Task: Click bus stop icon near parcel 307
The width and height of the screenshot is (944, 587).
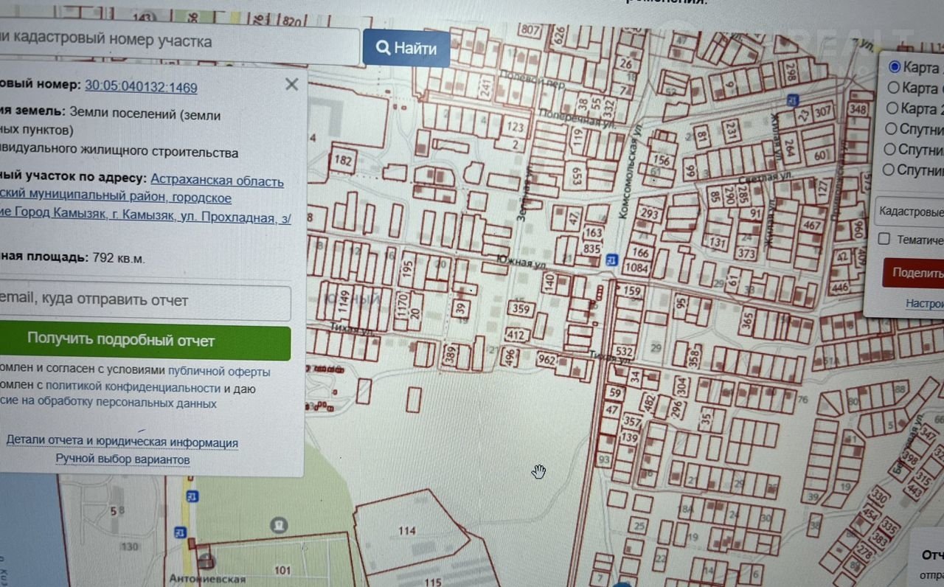Action: pos(792,100)
